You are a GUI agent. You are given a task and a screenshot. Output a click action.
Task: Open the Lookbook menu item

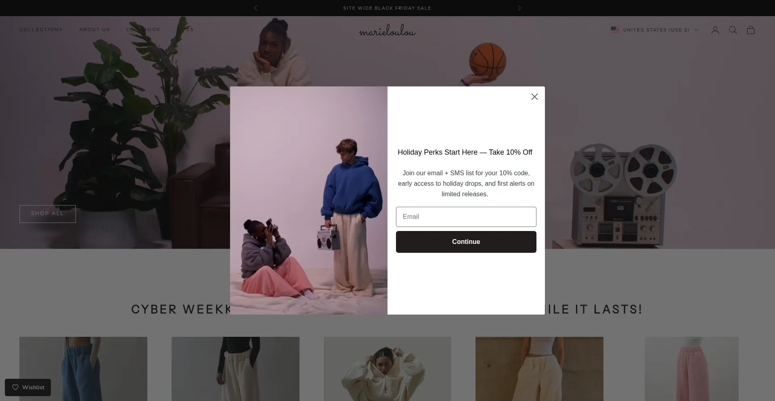(143, 29)
